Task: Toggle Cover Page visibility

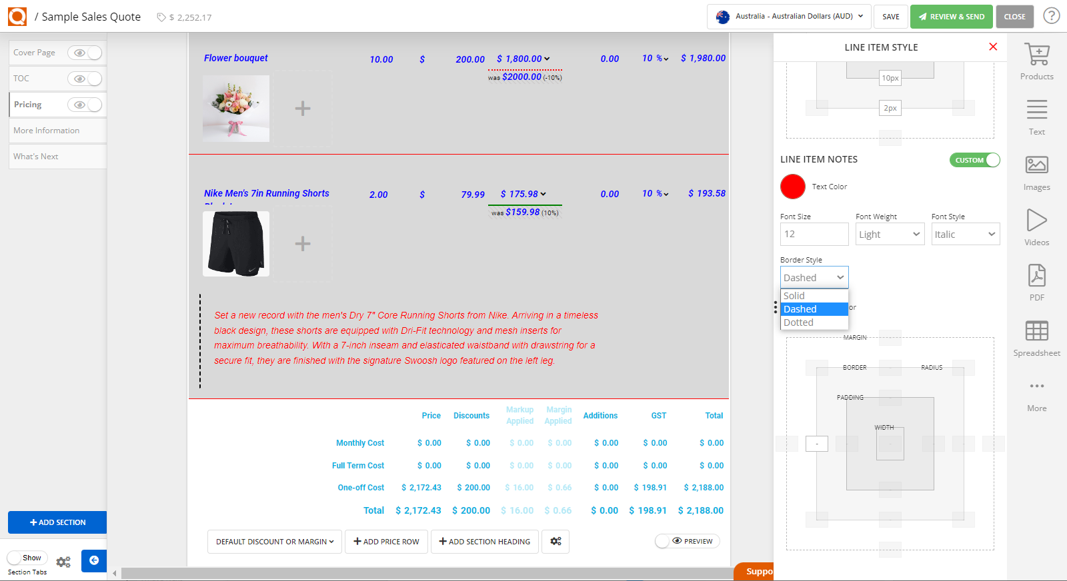Action: click(x=85, y=53)
